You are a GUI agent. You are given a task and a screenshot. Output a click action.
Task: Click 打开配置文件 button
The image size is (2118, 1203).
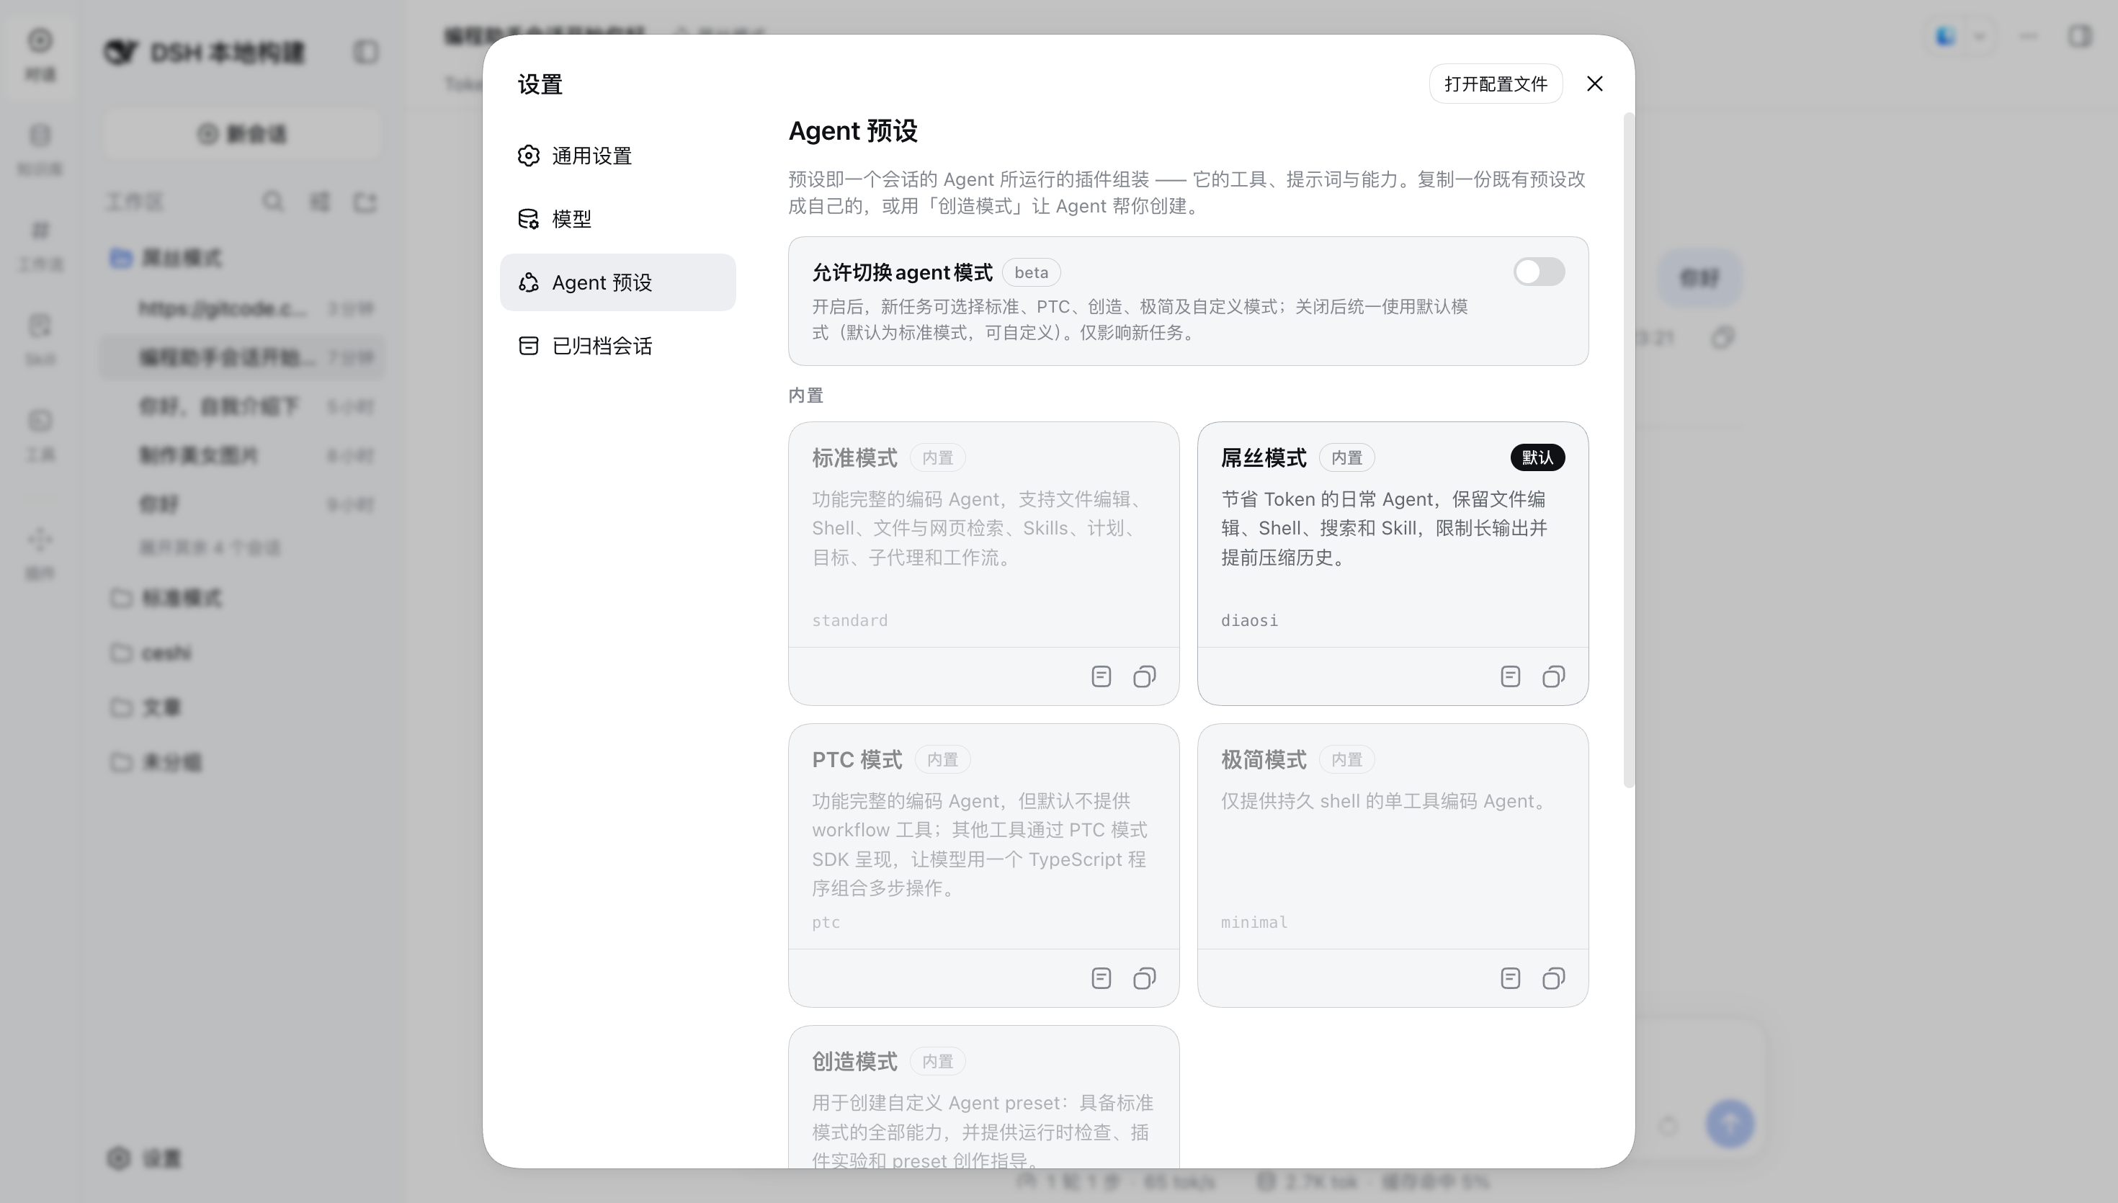click(x=1495, y=84)
